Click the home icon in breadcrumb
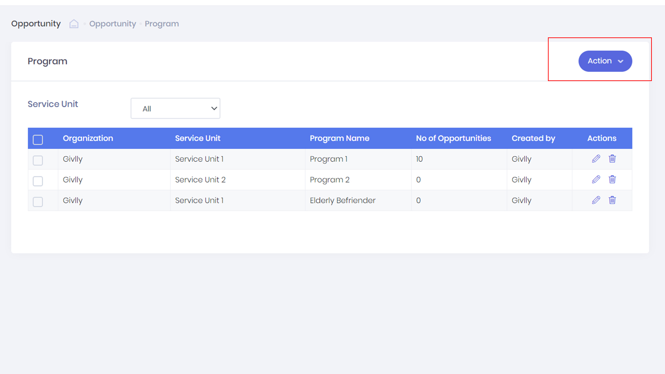Viewport: 665px width, 374px height. [74, 24]
